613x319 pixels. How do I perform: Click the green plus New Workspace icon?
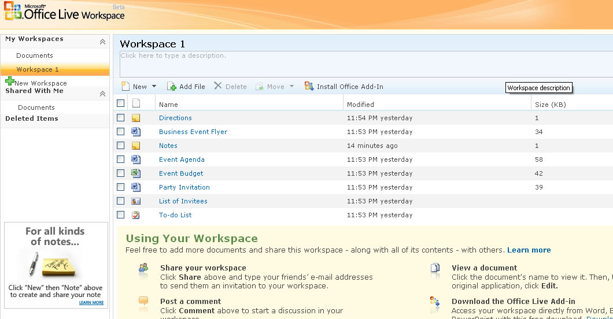[x=10, y=81]
